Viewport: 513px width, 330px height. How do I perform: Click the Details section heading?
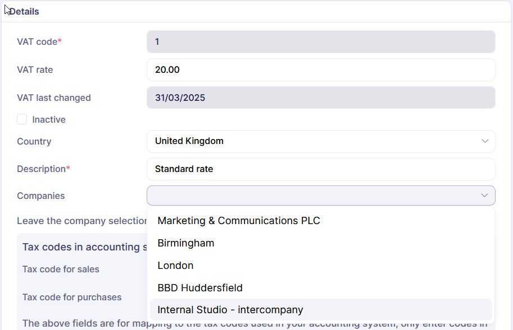pos(24,11)
